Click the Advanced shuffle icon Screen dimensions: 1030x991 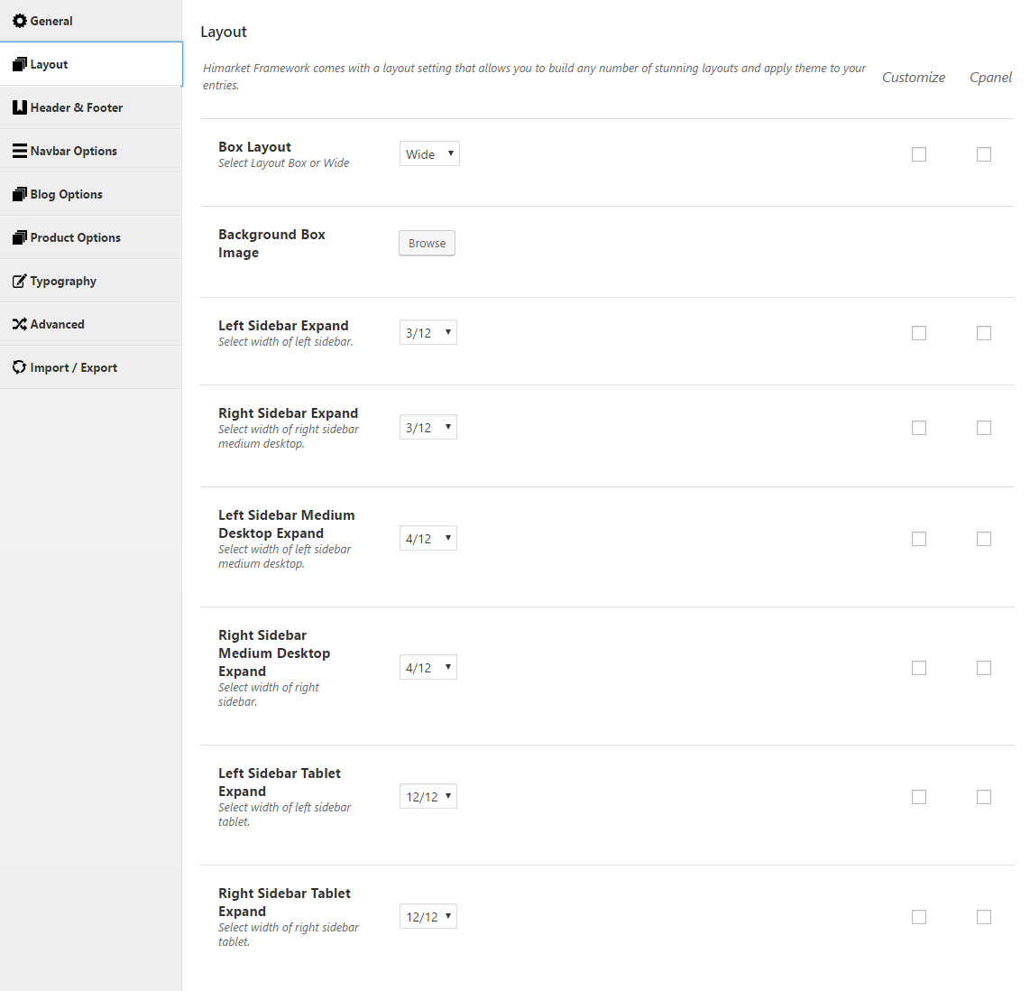tap(20, 325)
